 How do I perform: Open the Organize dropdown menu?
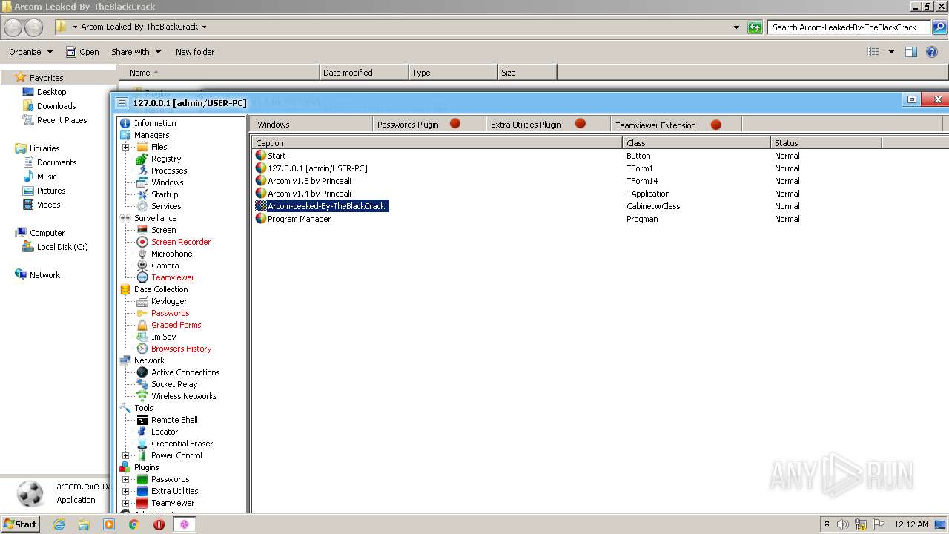click(30, 52)
